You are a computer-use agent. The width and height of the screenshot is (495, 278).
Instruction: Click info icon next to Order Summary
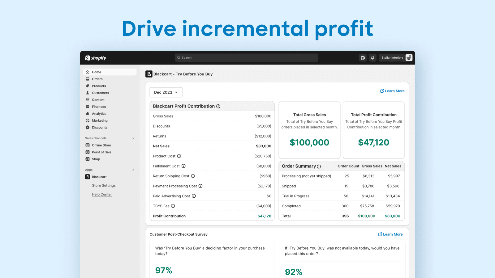pos(319,166)
